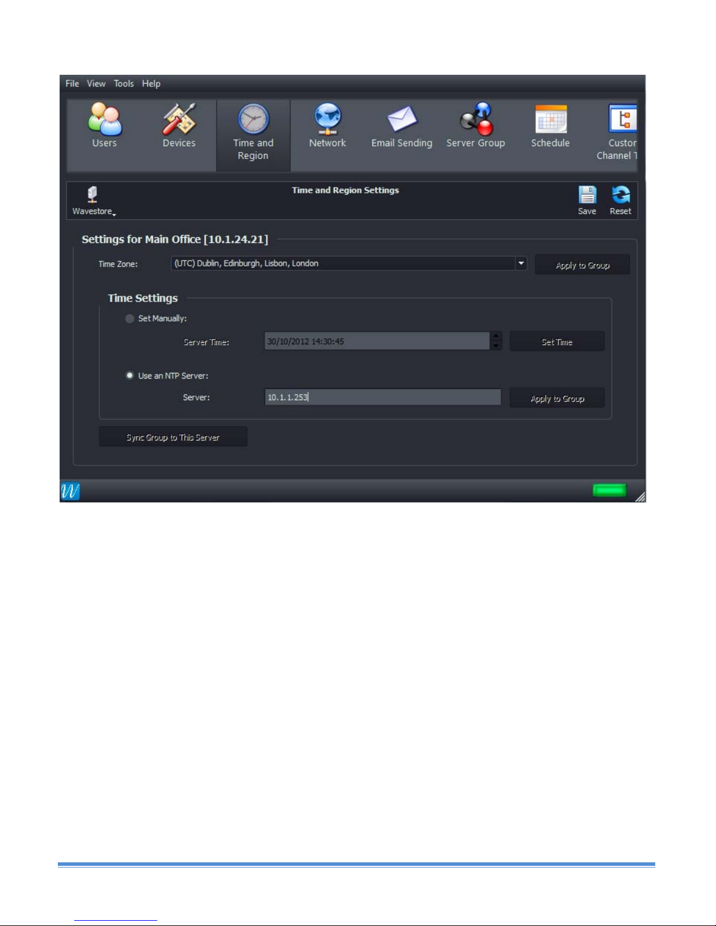
Task: Click 'Settings for Main Office [10.1.24.21]' heading
Action: point(175,240)
